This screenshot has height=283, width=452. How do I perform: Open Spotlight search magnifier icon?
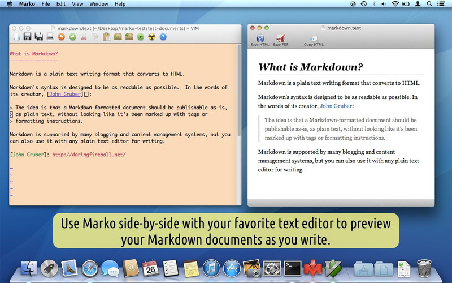pyautogui.click(x=429, y=4)
